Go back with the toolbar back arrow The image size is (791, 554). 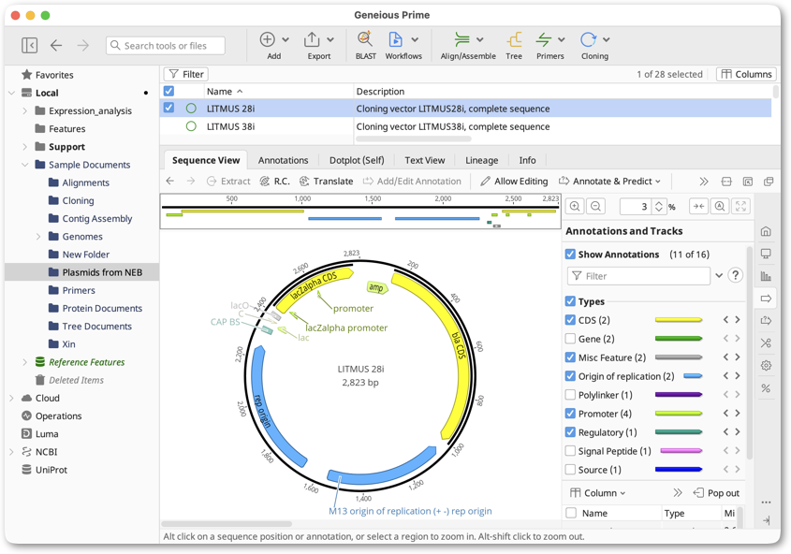56,45
